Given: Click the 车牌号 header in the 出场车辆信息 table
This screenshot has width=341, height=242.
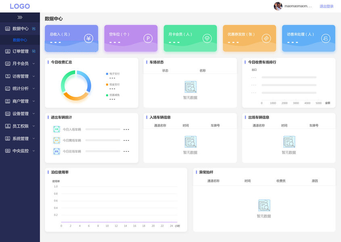Looking at the screenshot, I should [x=314, y=125].
